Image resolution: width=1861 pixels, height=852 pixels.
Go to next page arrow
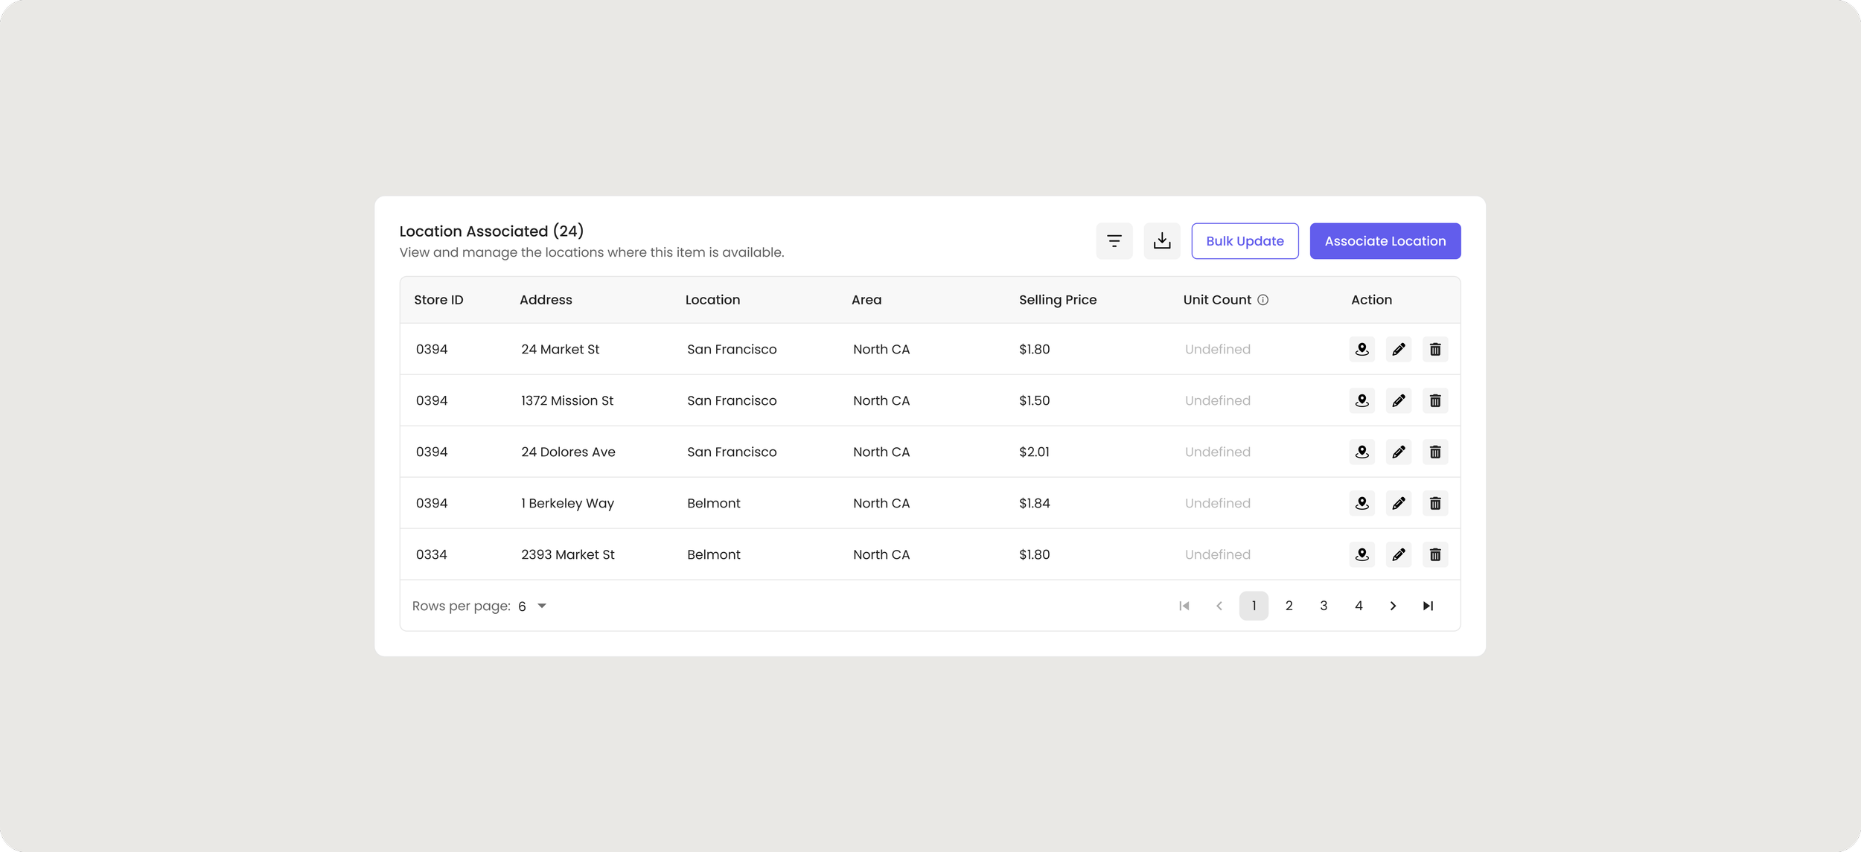(x=1393, y=606)
